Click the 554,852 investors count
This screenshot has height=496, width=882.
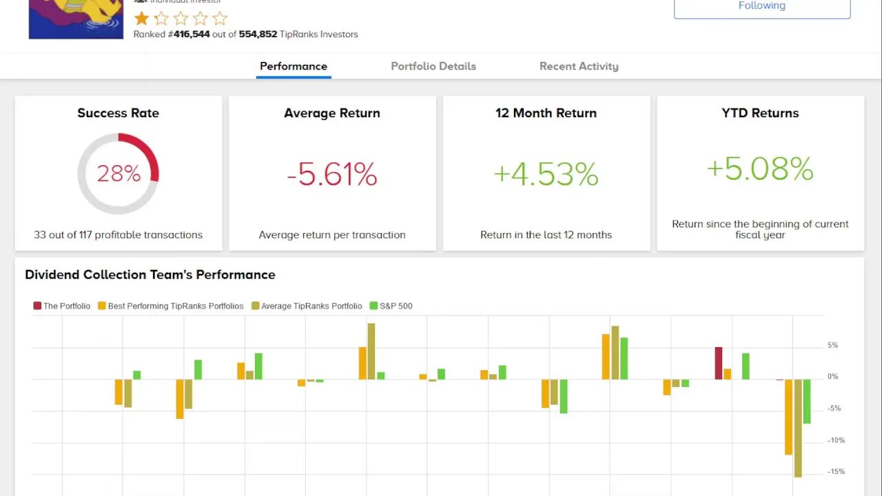coord(258,34)
